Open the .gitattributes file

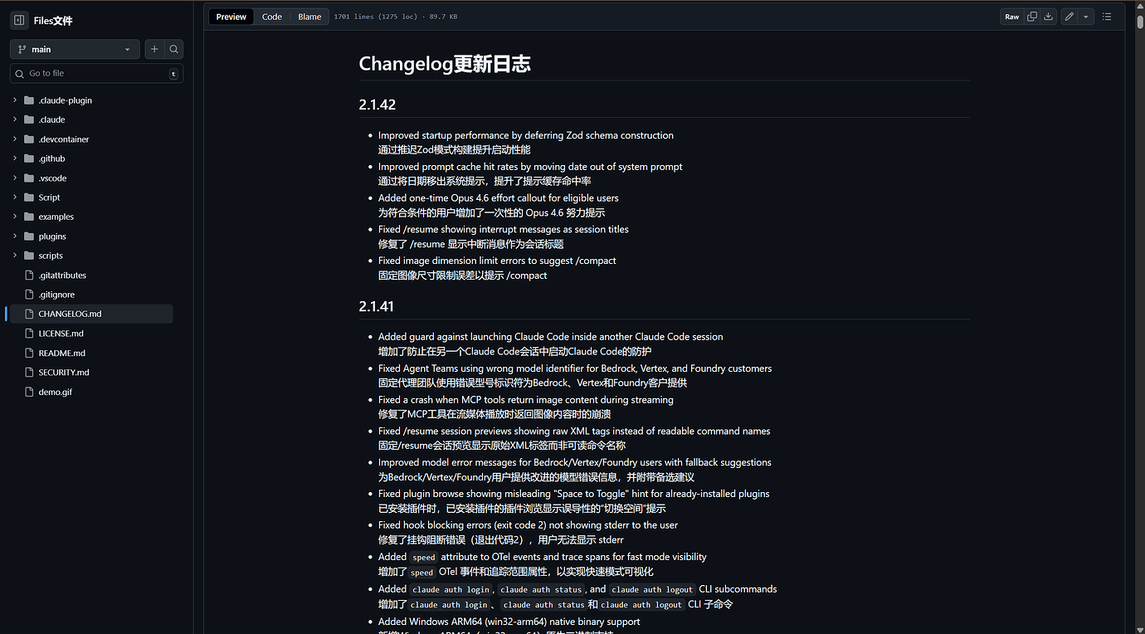pos(90,275)
